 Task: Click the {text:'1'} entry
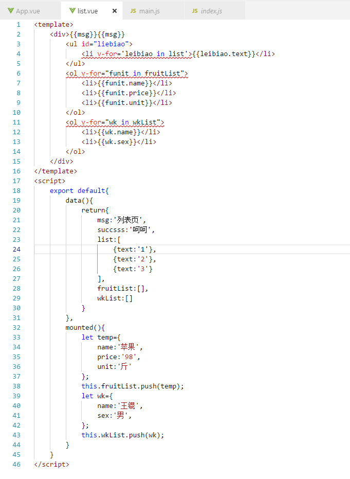135,249
